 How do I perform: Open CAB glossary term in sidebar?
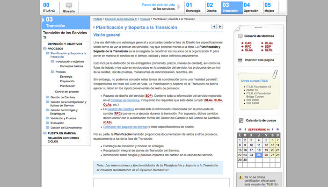248,43
